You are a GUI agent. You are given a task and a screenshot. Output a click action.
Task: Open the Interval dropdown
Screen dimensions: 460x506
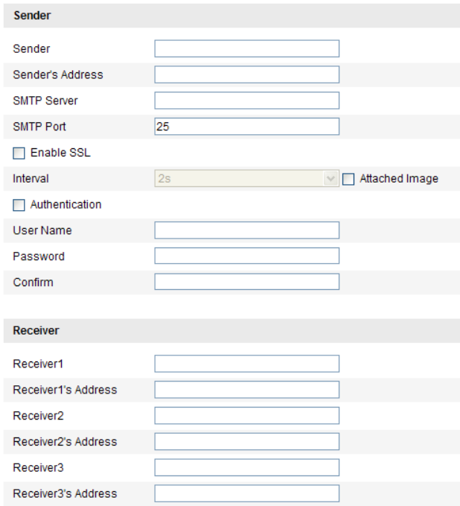click(x=247, y=179)
